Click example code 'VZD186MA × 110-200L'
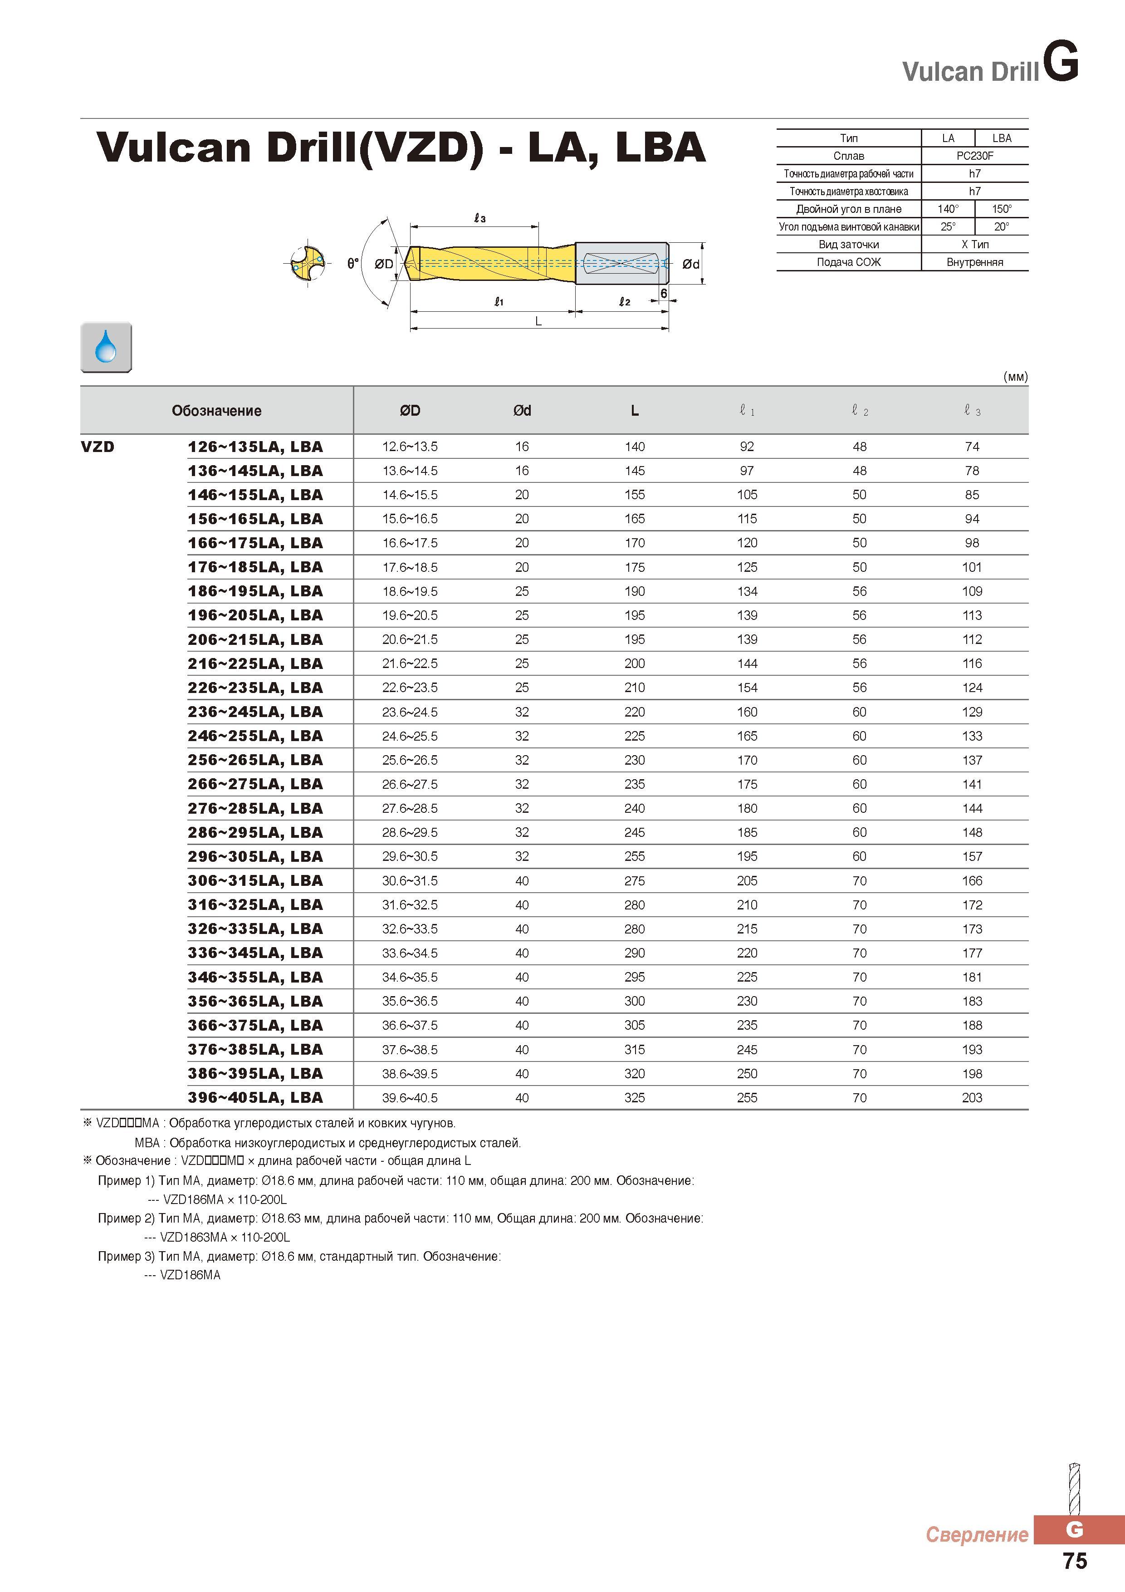 point(225,1199)
